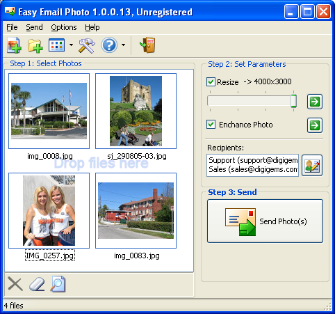Clear the photo list with the eraser icon
Screen dimensions: 335x314
point(37,284)
